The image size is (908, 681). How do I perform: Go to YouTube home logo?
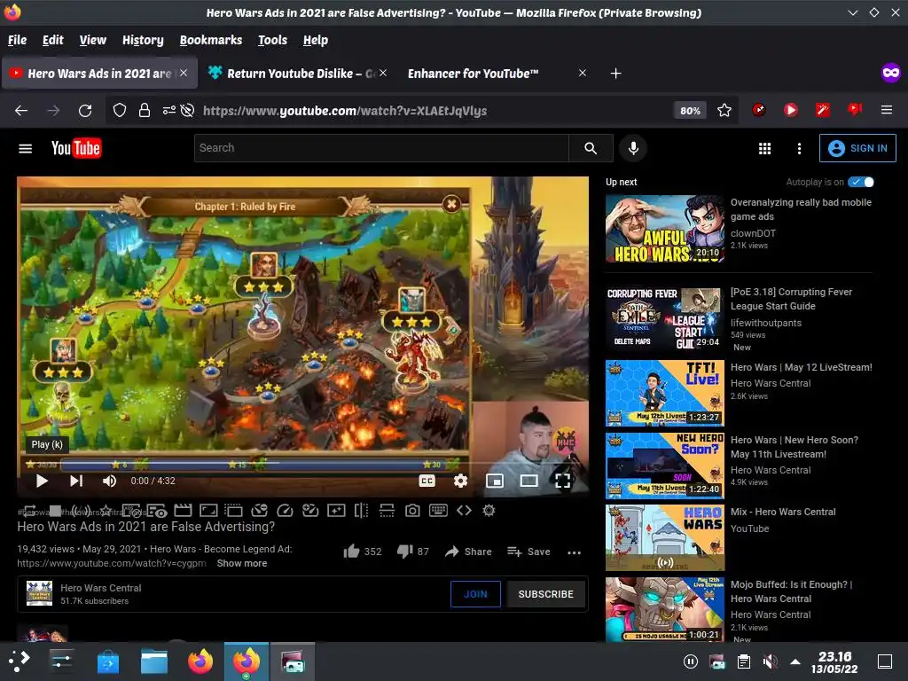point(76,148)
